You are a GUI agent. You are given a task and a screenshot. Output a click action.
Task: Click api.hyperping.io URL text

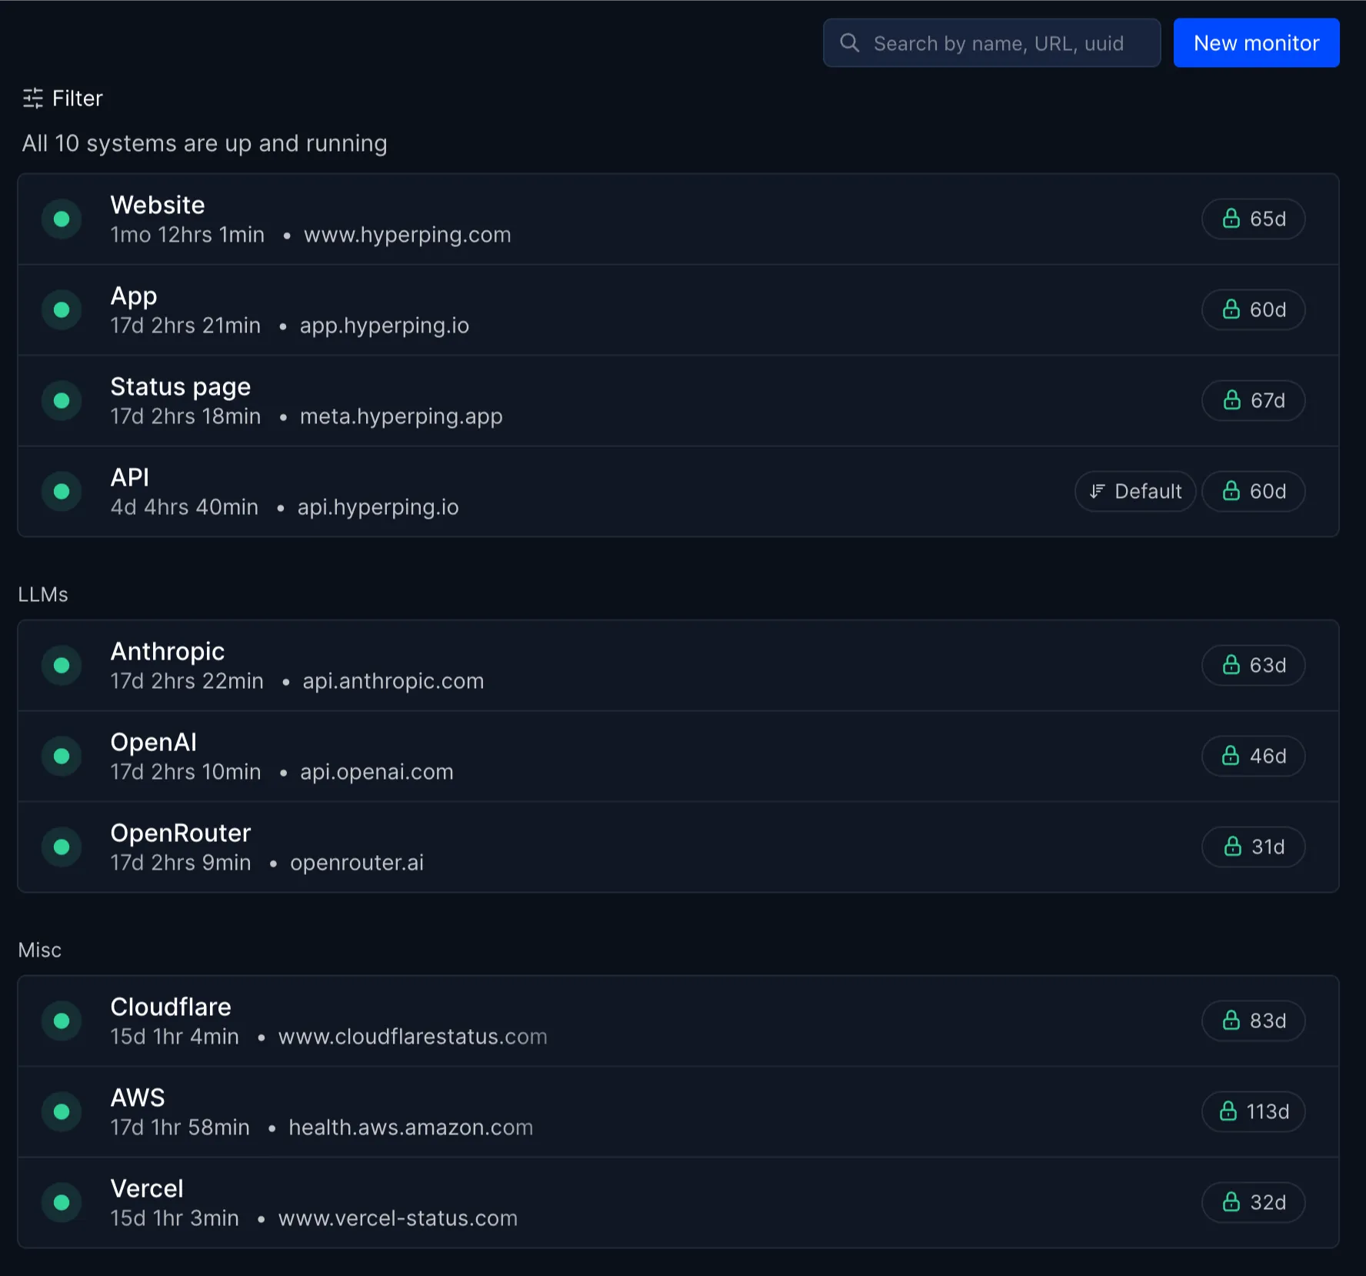click(x=378, y=507)
